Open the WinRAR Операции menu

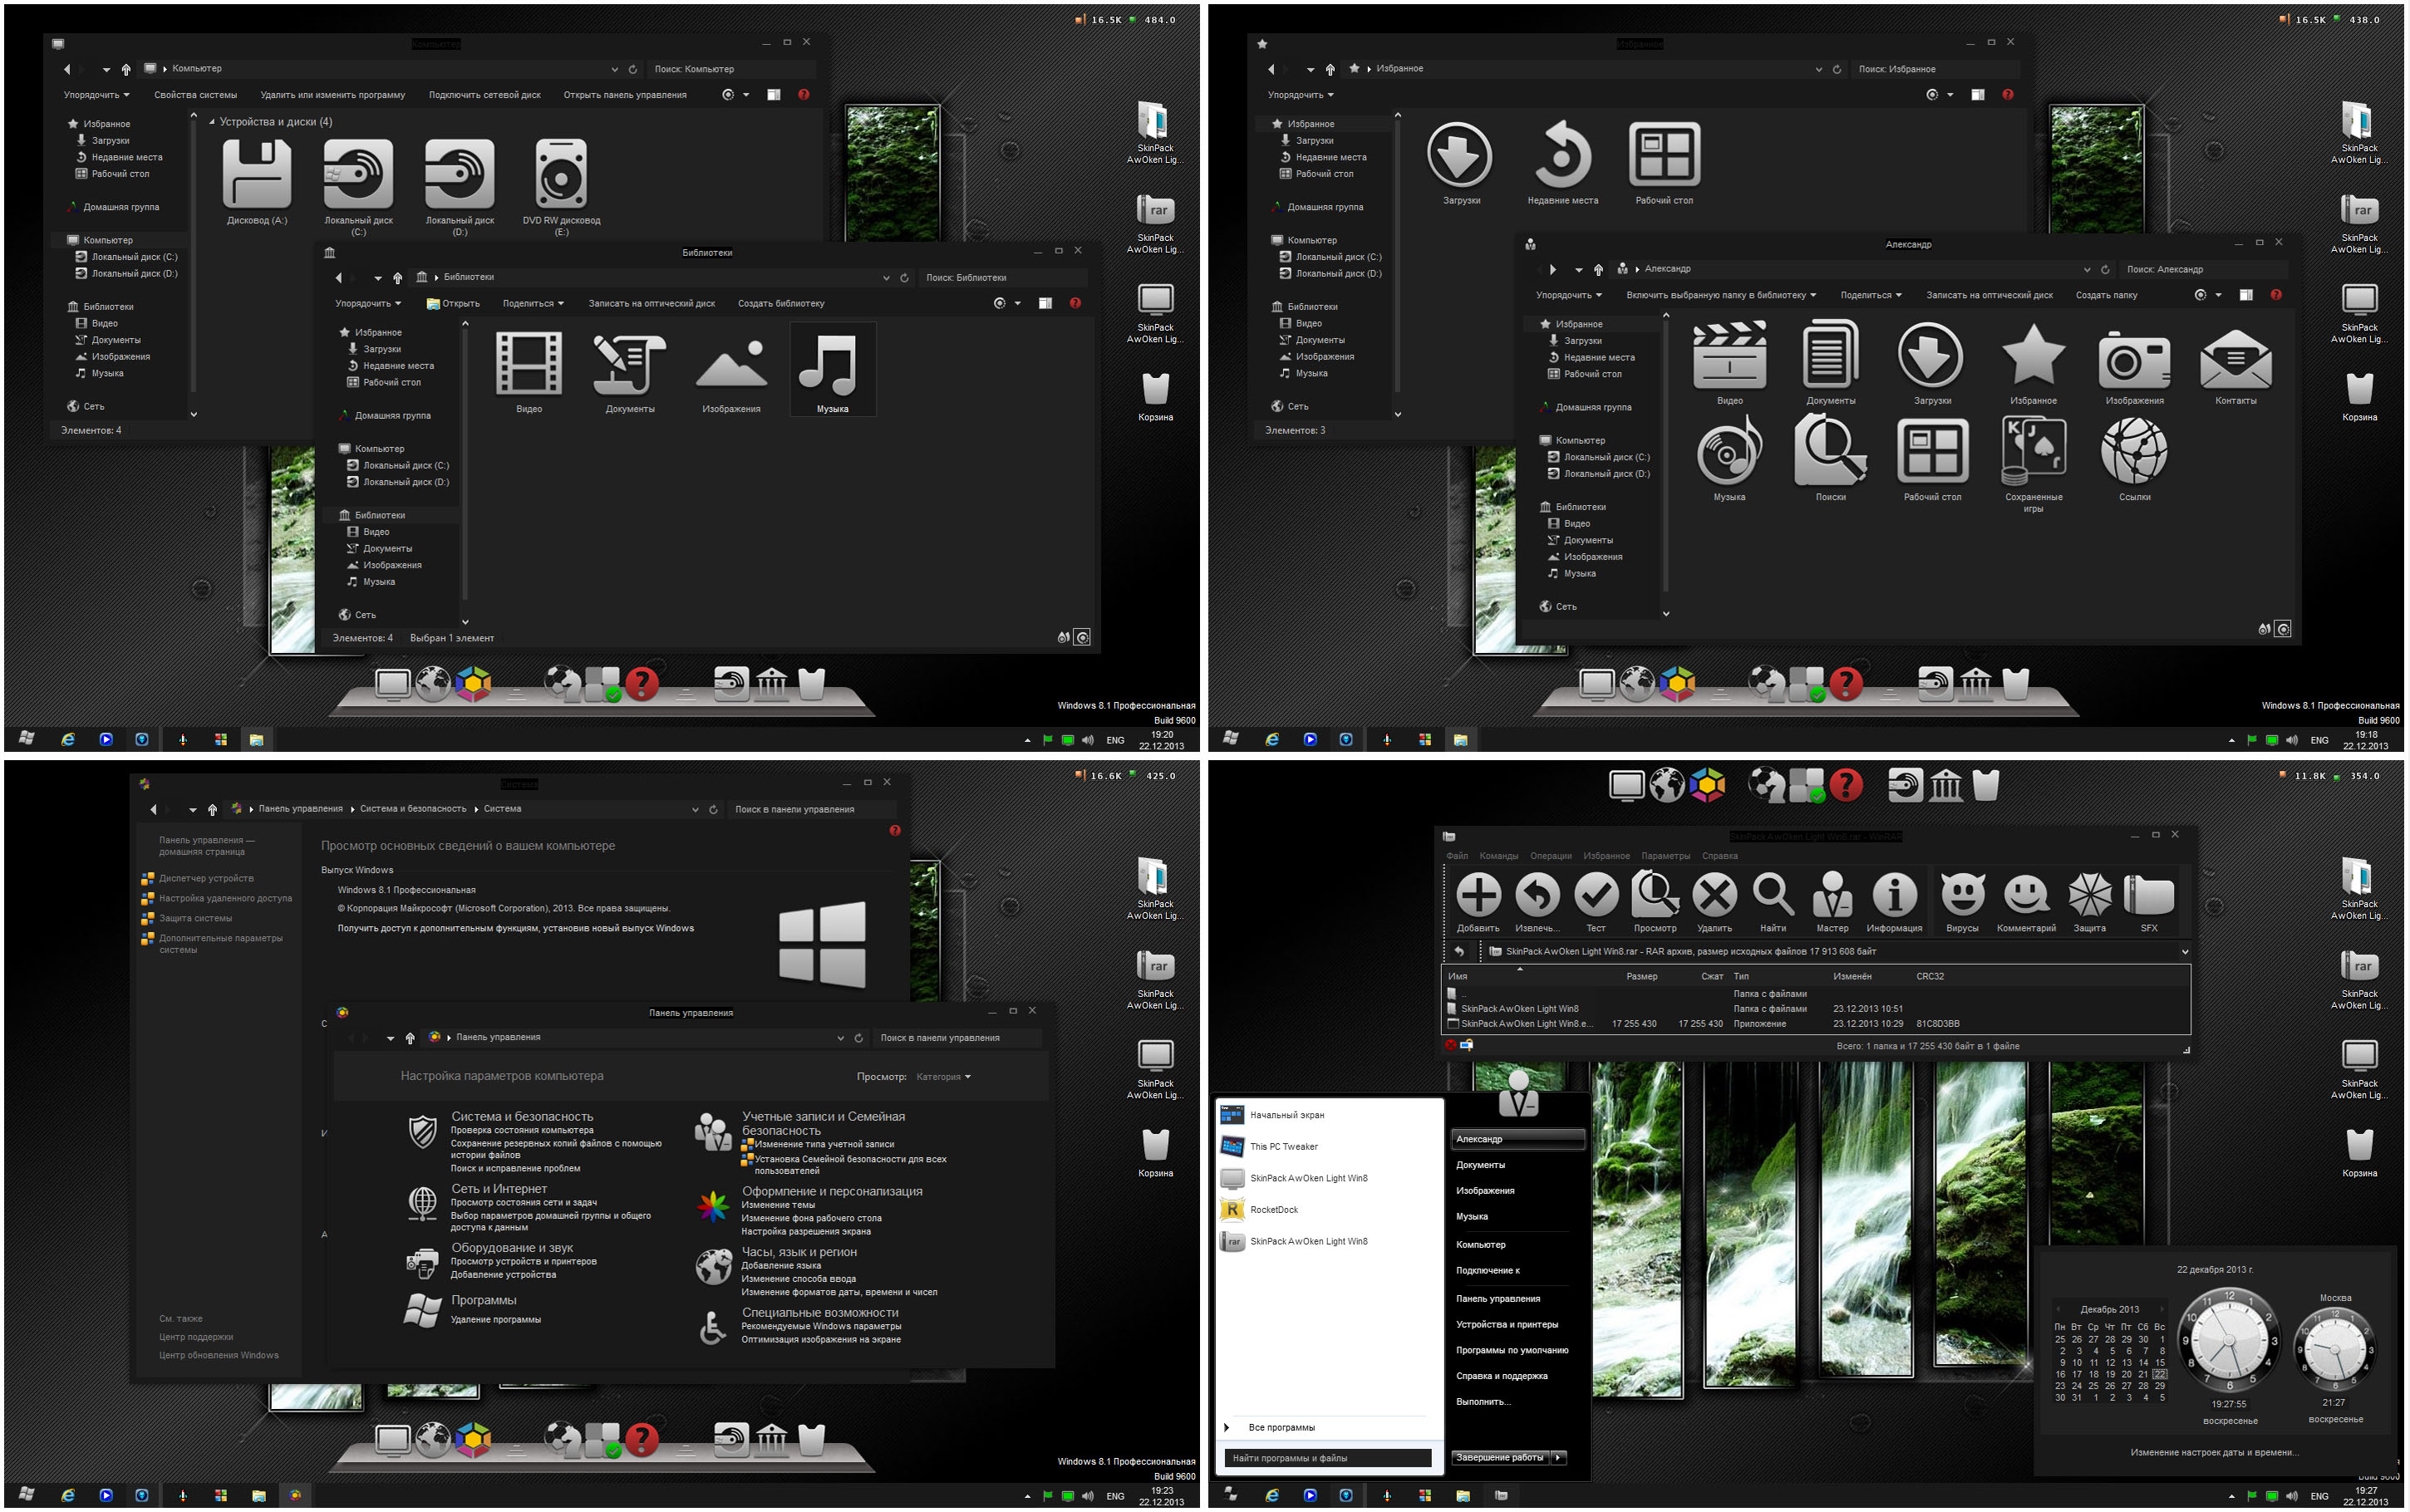click(1550, 856)
